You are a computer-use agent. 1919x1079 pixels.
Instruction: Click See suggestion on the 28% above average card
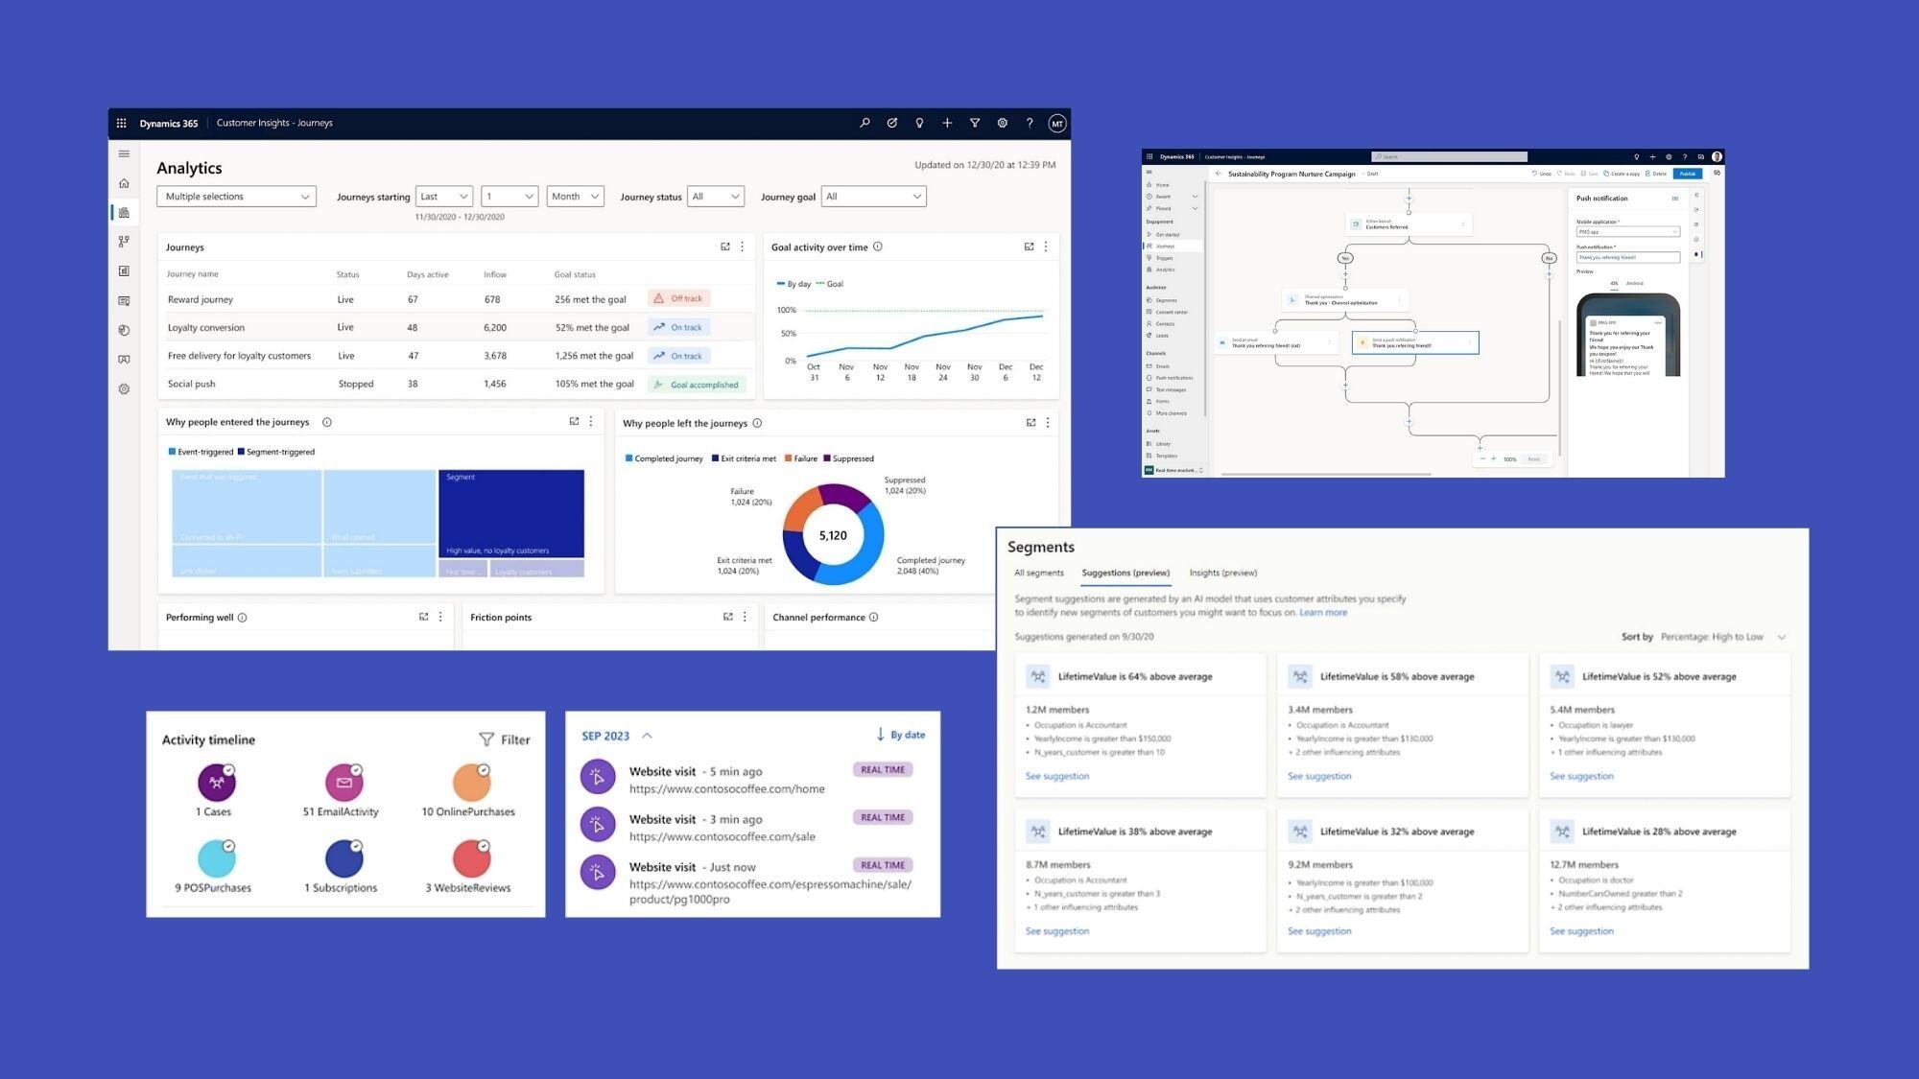point(1581,931)
